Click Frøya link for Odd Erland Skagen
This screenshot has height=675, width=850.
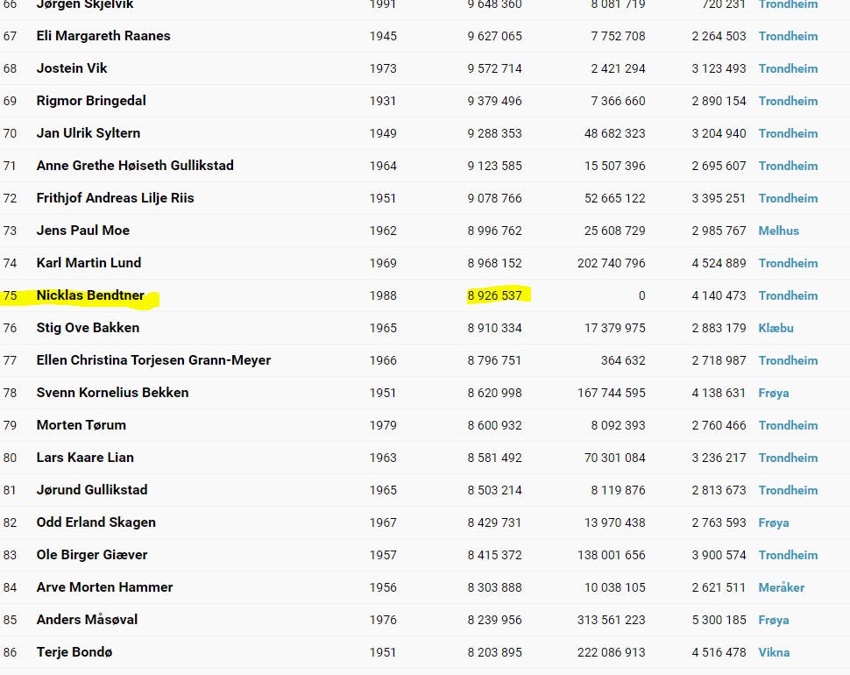[x=774, y=522]
